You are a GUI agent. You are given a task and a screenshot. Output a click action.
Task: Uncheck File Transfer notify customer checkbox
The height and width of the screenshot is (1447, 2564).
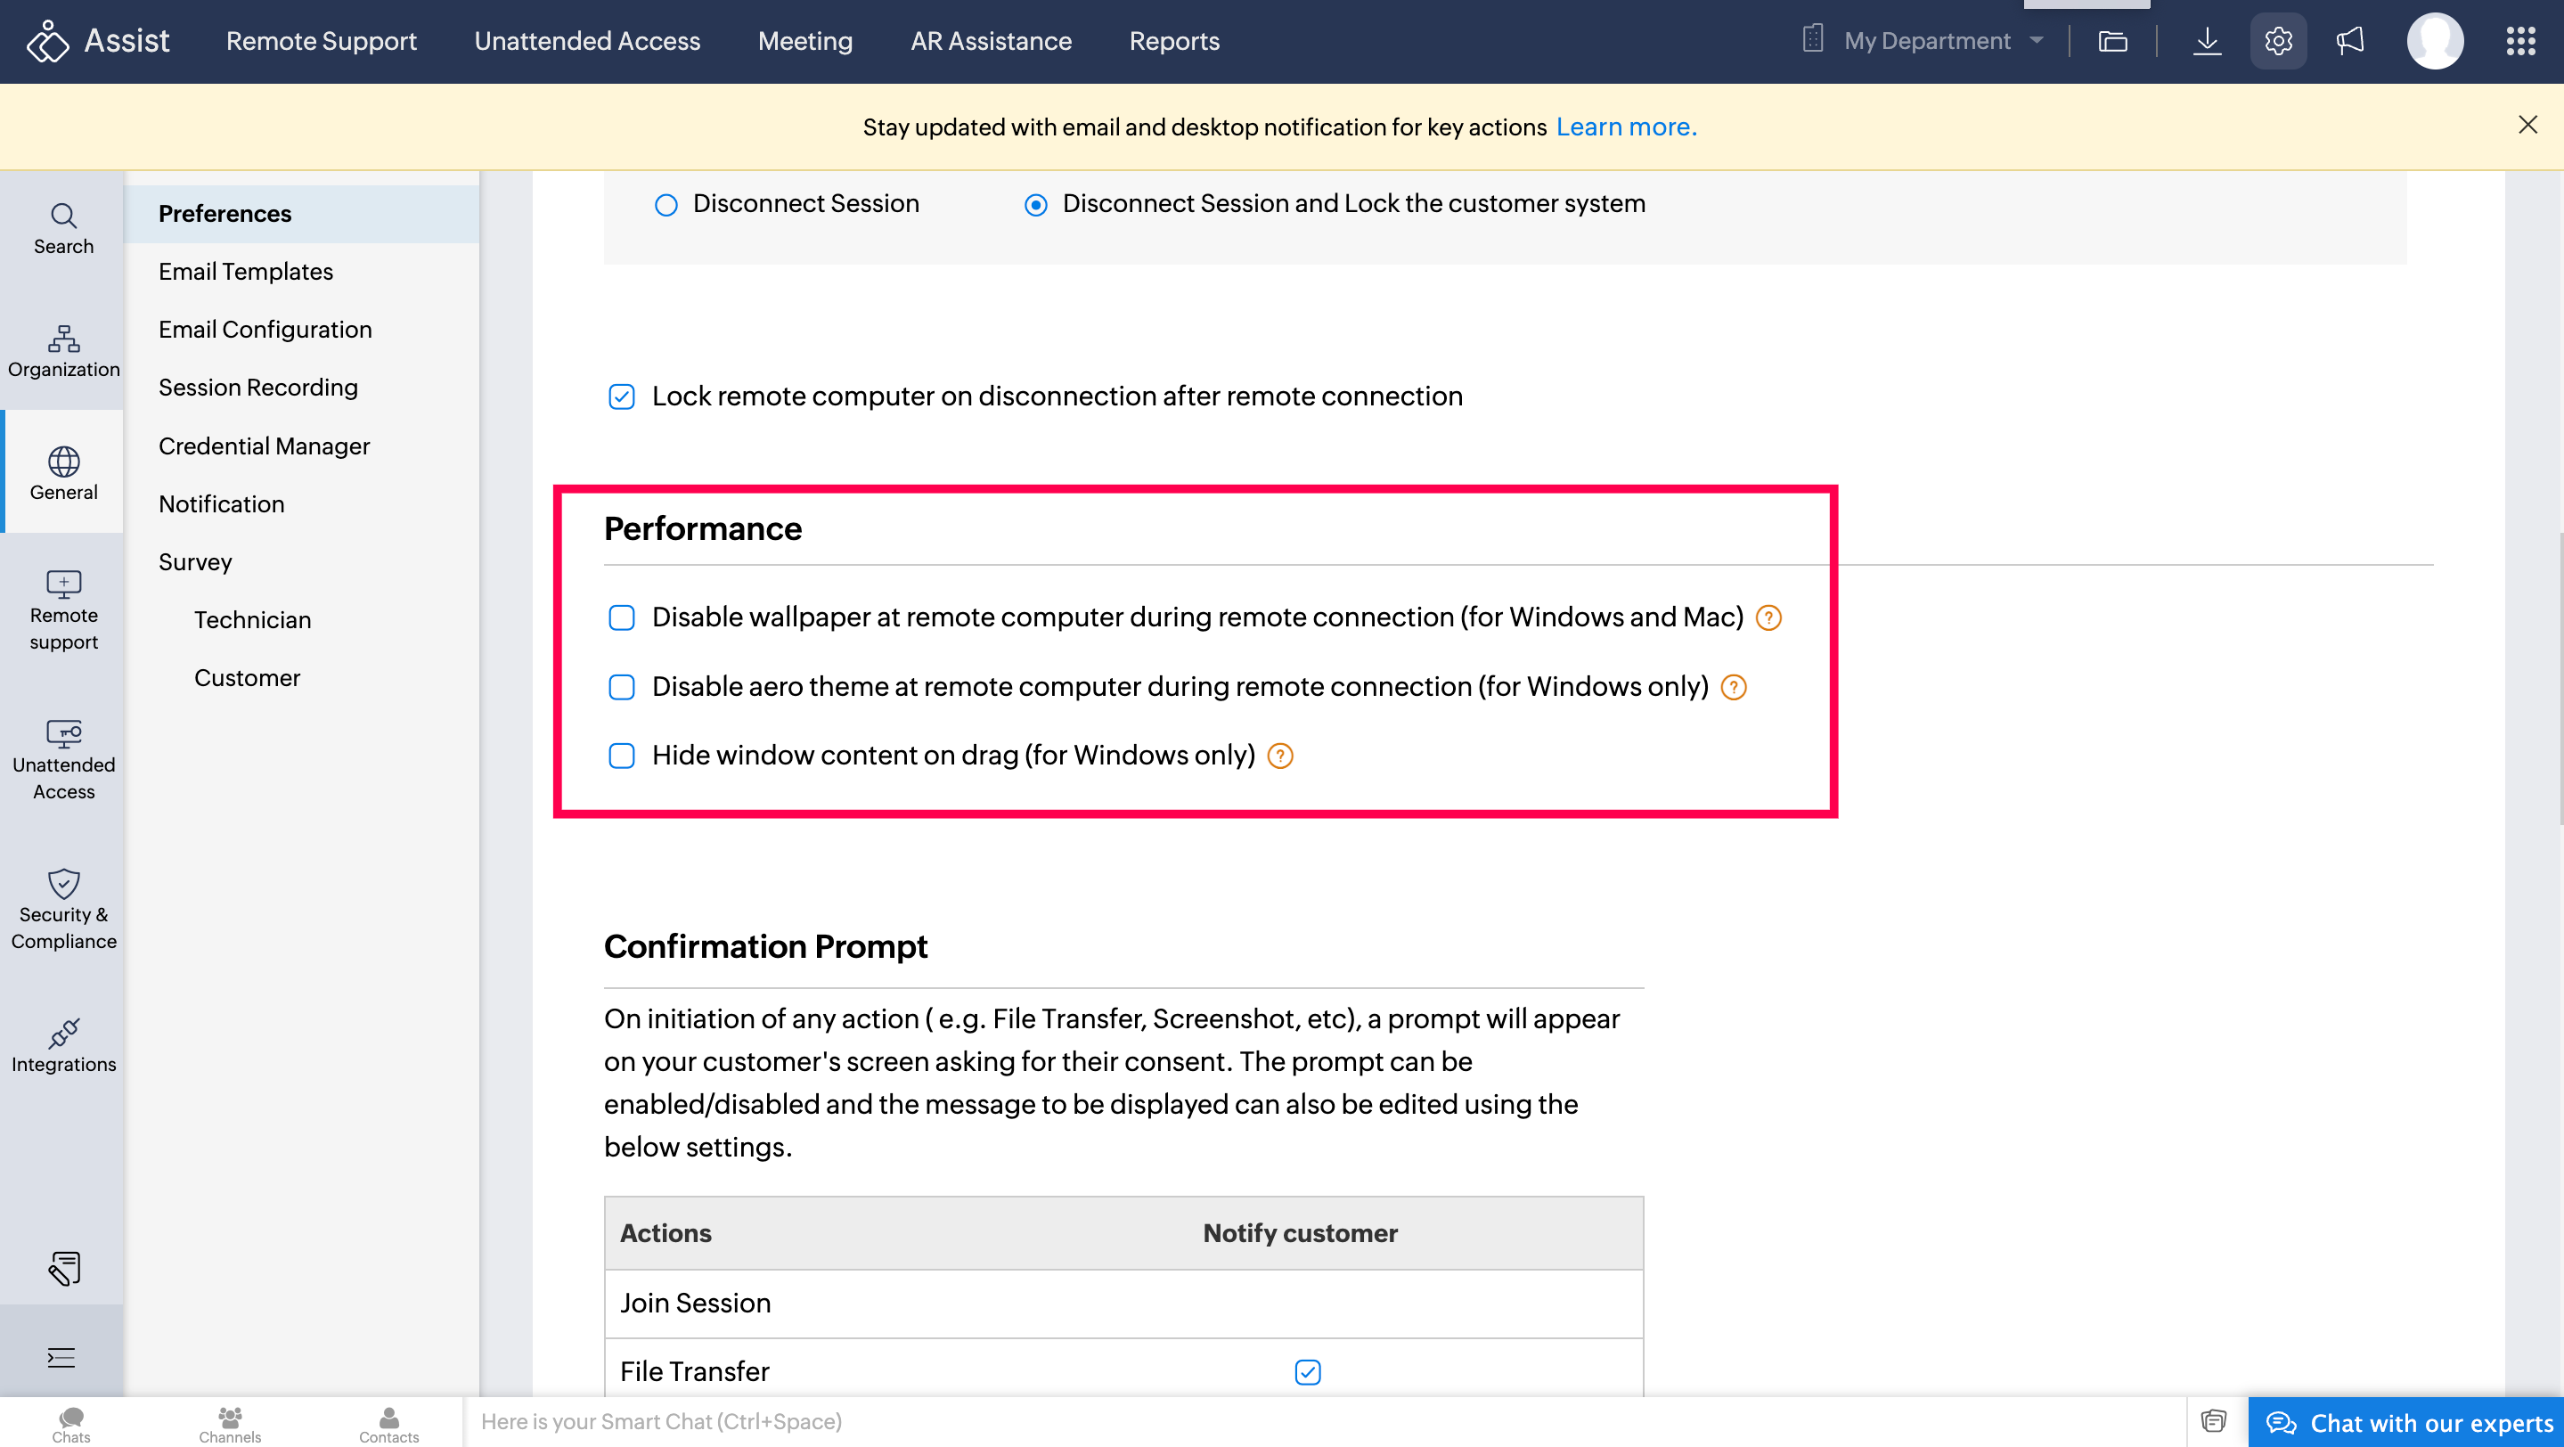tap(1307, 1371)
